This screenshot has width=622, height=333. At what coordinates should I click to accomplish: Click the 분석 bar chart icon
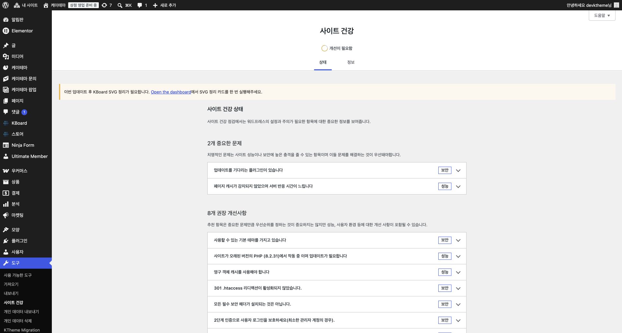pyautogui.click(x=6, y=204)
